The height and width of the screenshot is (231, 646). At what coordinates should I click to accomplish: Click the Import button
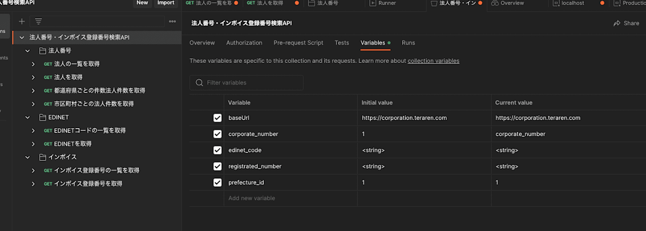click(166, 3)
